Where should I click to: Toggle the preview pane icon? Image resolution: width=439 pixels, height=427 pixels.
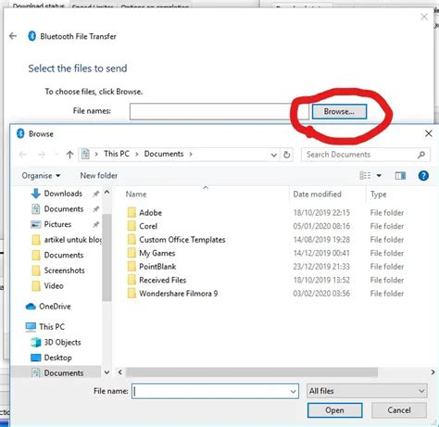400,176
